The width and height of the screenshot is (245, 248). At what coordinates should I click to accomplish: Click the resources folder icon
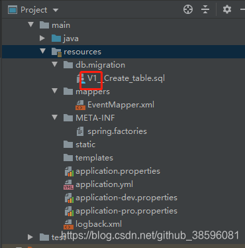click(x=56, y=52)
